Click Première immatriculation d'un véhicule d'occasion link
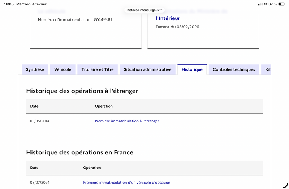 pyautogui.click(x=126, y=183)
